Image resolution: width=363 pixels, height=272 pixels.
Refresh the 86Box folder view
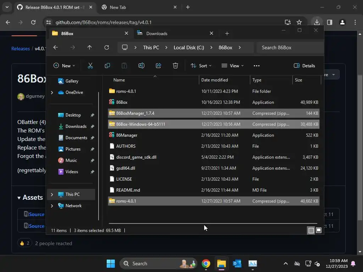pos(106,47)
